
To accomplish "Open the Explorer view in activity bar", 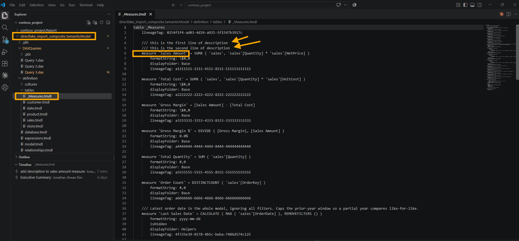I will (x=5, y=16).
